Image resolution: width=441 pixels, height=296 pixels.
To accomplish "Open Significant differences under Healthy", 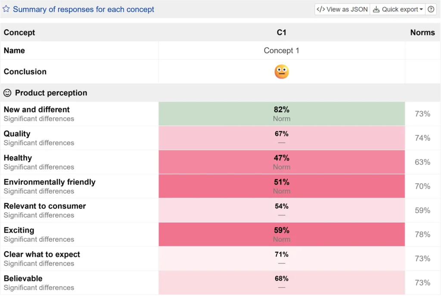I will pos(39,167).
